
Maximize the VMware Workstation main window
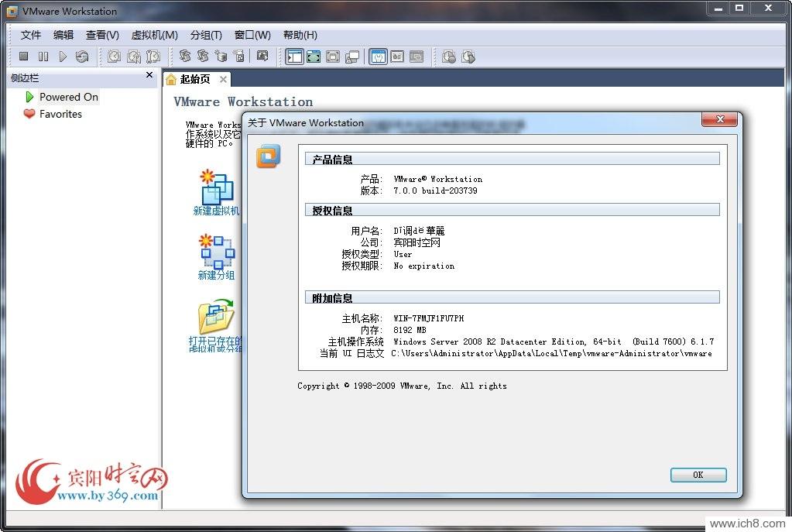tap(739, 8)
